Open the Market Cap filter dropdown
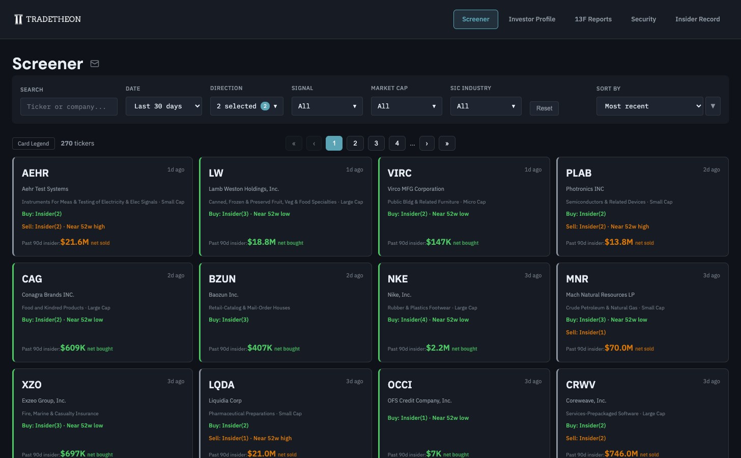Viewport: 741px width, 458px height. [x=406, y=106]
